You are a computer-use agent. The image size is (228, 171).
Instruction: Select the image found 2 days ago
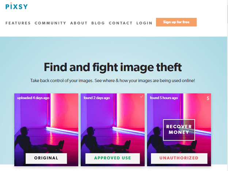[x=113, y=130]
